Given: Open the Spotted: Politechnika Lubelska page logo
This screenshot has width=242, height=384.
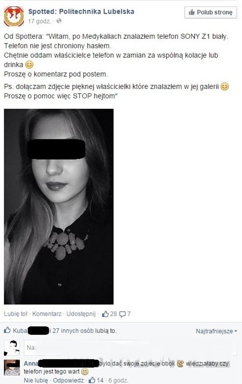Looking at the screenshot, I should (14, 17).
